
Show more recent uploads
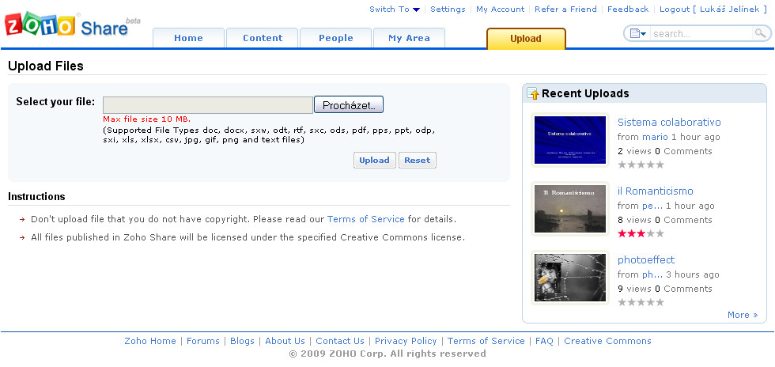pos(742,315)
